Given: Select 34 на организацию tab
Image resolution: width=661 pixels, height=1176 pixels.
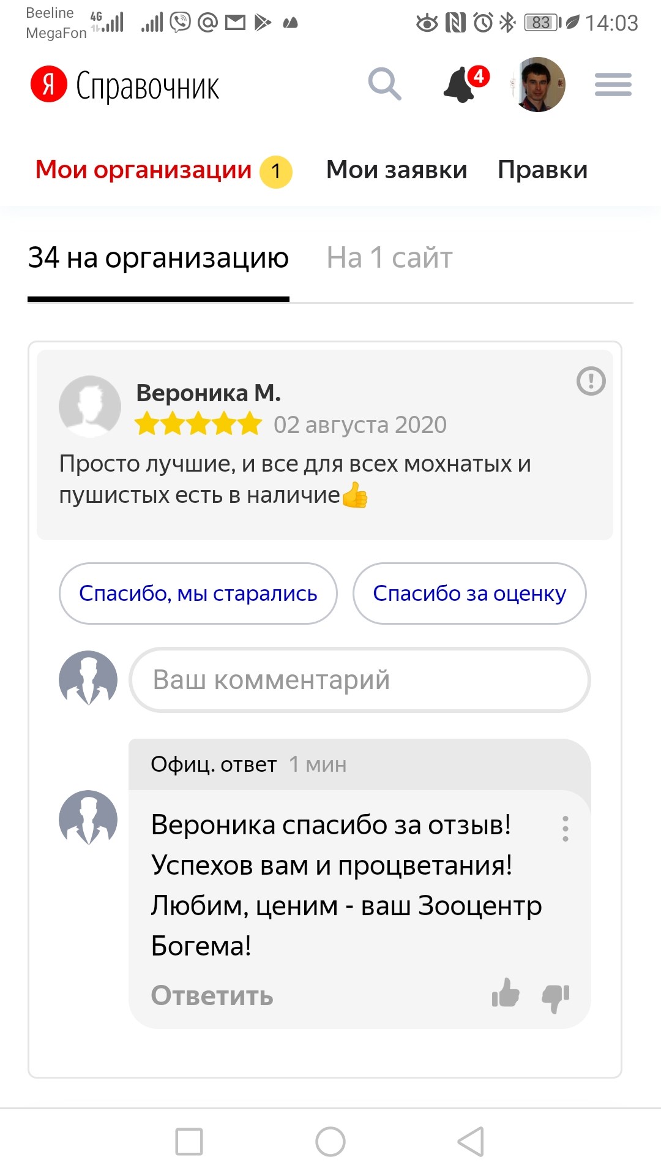Looking at the screenshot, I should click(159, 257).
